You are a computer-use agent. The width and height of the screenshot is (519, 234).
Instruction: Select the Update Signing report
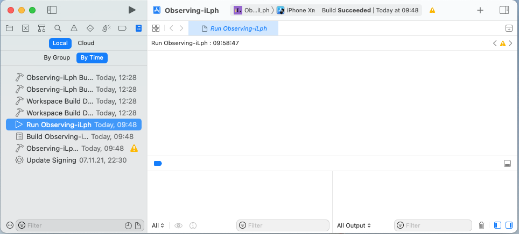click(74, 160)
